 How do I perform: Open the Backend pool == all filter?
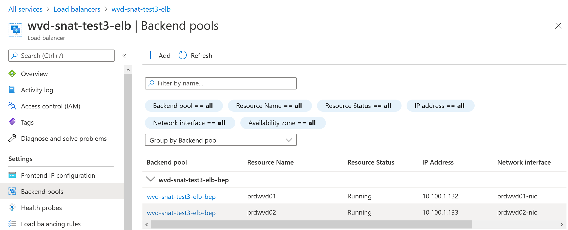(x=184, y=106)
